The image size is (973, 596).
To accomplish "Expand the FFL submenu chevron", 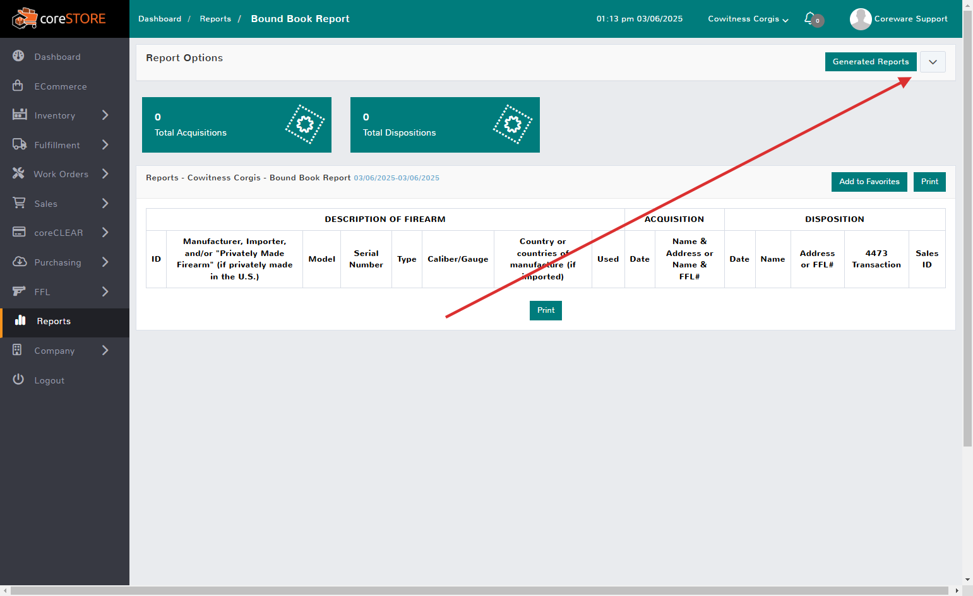I will tap(105, 291).
